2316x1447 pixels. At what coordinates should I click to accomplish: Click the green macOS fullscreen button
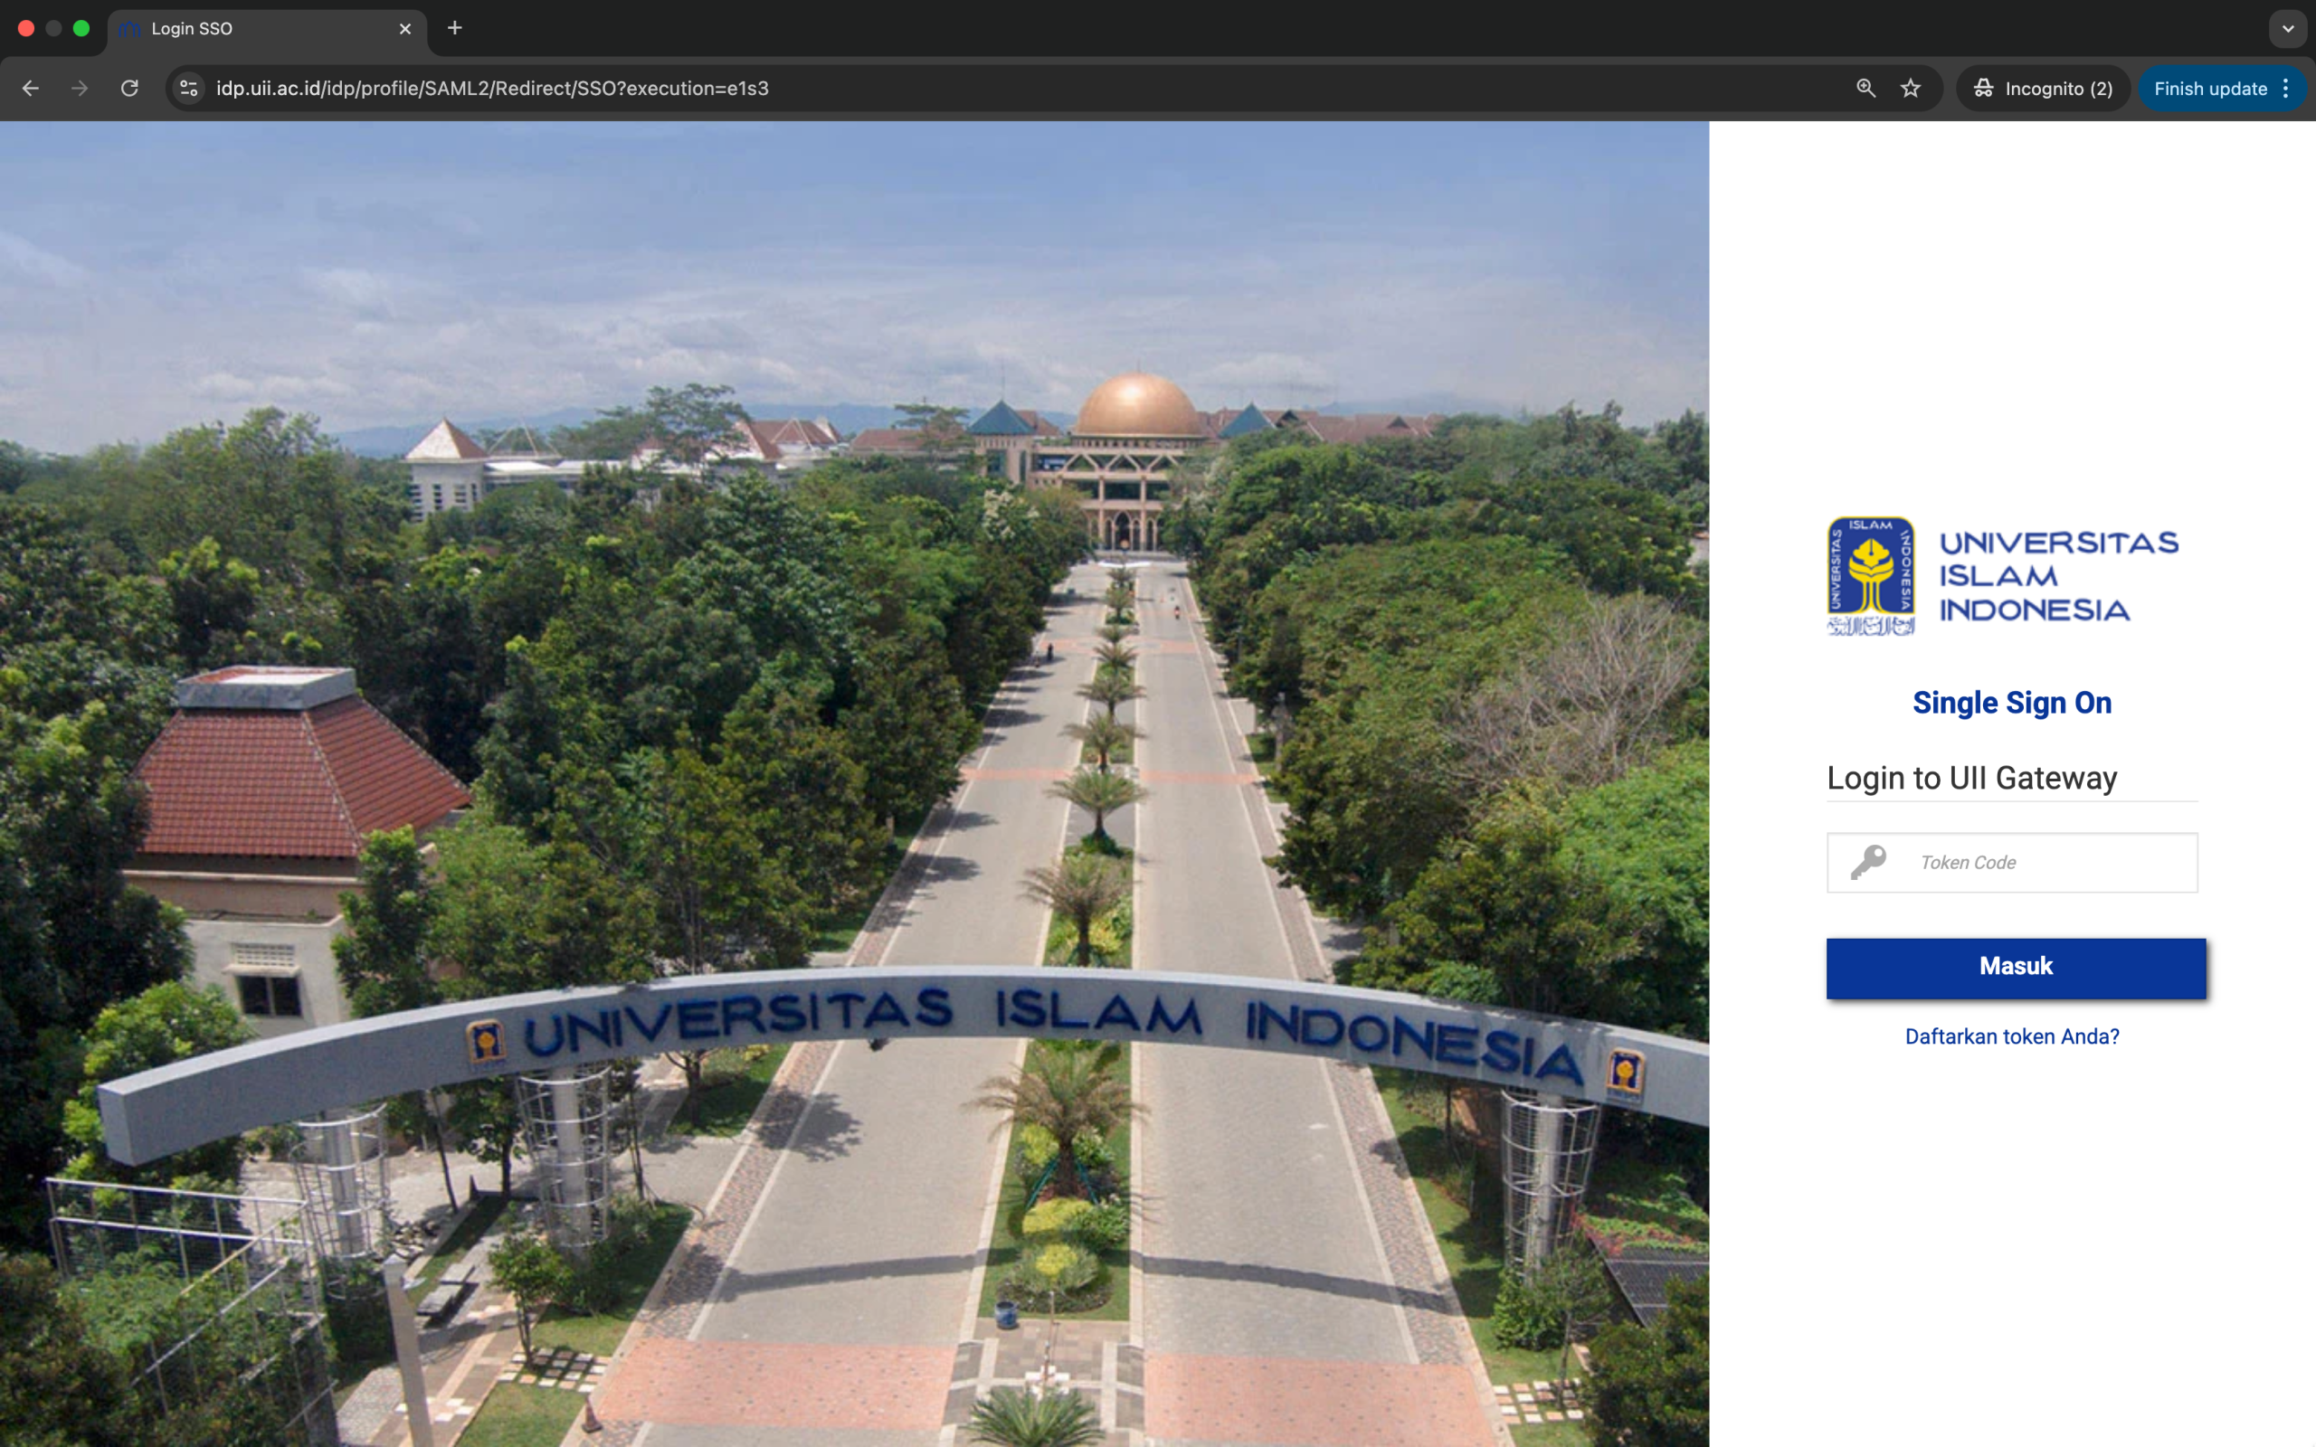(81, 29)
